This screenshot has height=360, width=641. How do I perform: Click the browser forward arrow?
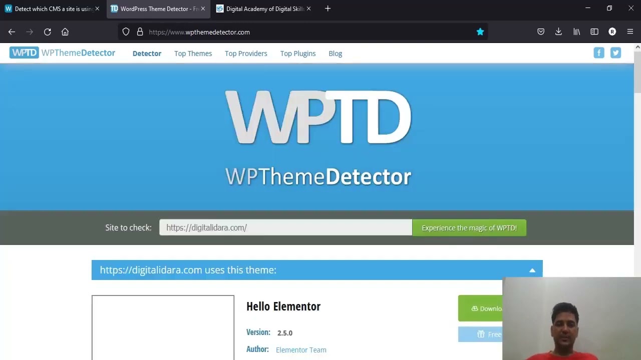click(x=30, y=32)
